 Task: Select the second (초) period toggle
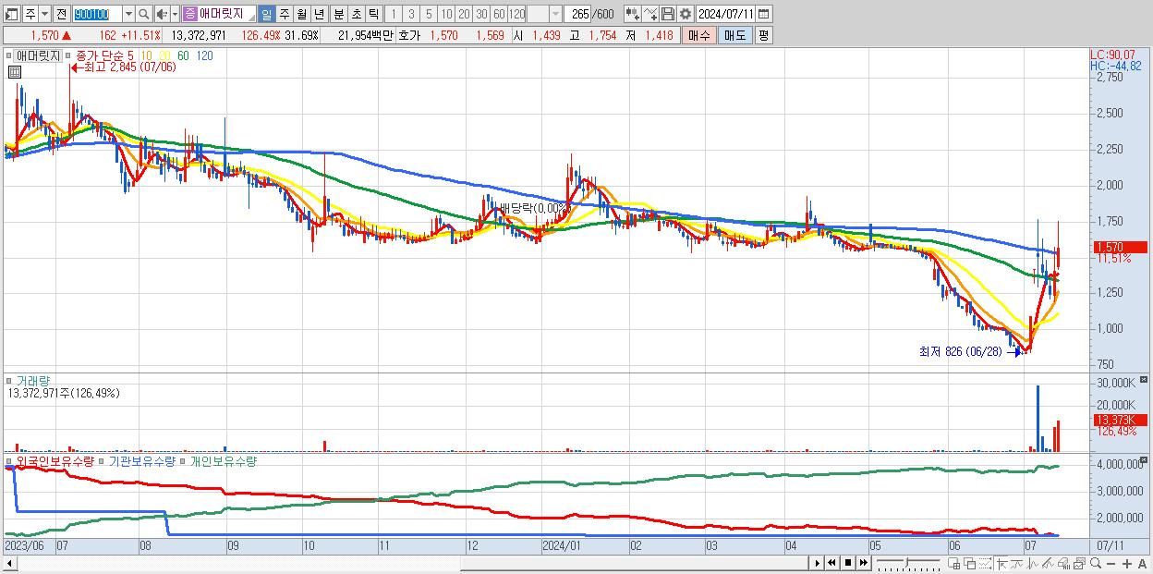(x=357, y=15)
